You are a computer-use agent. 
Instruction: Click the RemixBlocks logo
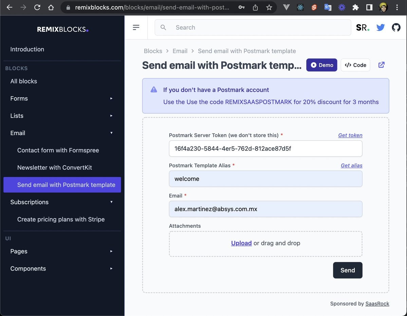[x=62, y=29]
